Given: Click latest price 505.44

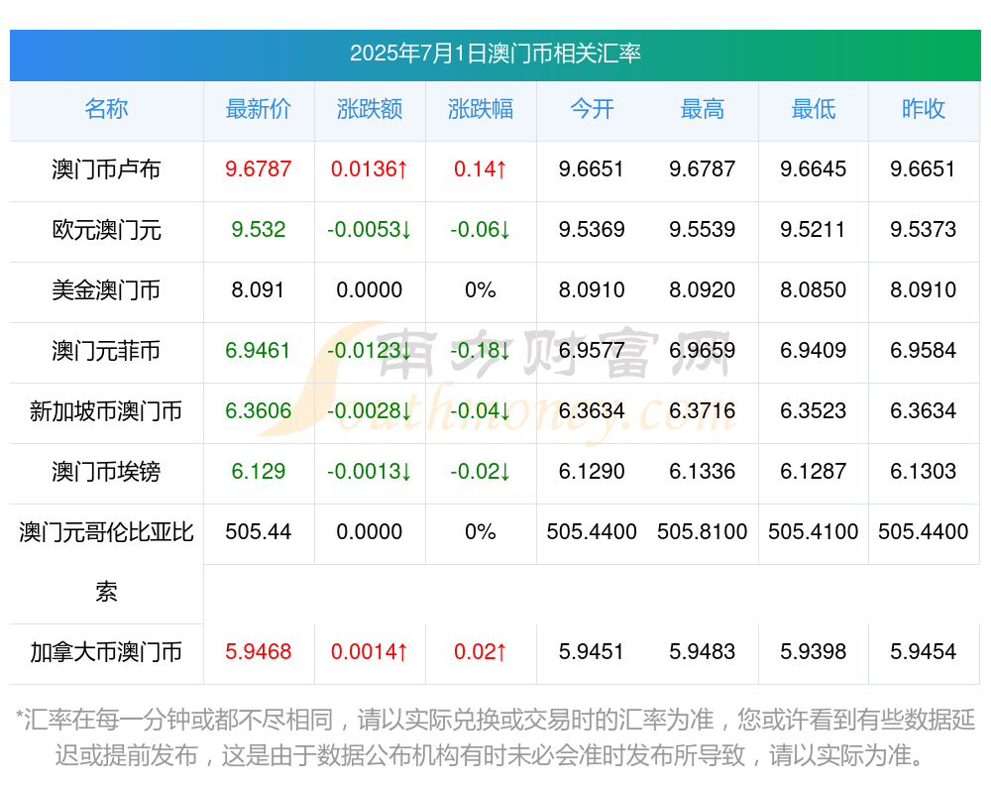Looking at the screenshot, I should point(259,531).
